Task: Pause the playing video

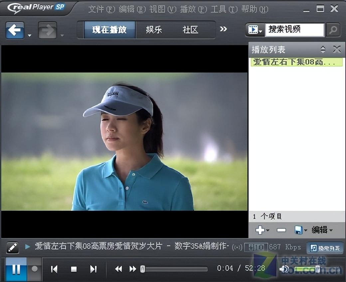Action: pyautogui.click(x=16, y=269)
